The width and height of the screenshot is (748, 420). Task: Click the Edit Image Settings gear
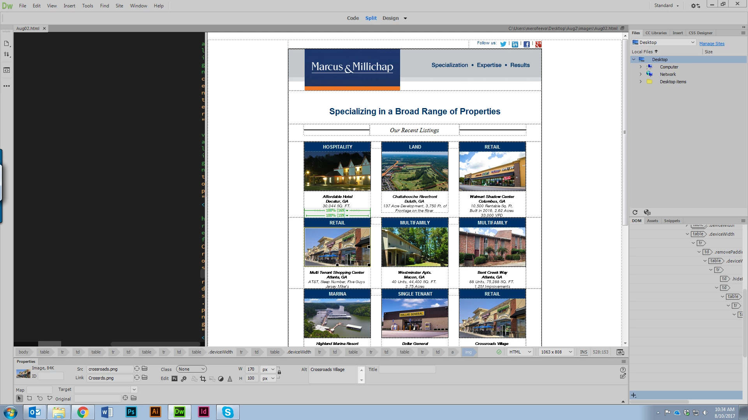coord(184,379)
